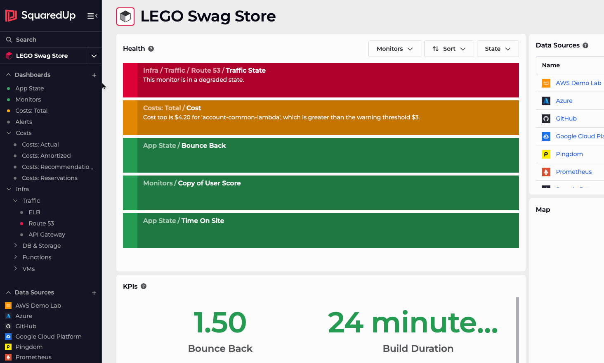The height and width of the screenshot is (363, 604).
Task: Add a new dashboard with plus icon
Action: 94,75
